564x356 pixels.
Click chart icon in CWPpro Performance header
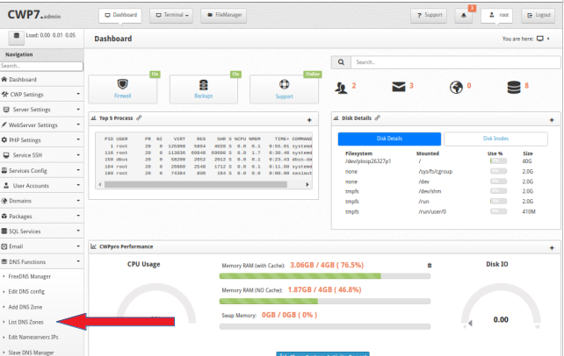click(x=93, y=246)
